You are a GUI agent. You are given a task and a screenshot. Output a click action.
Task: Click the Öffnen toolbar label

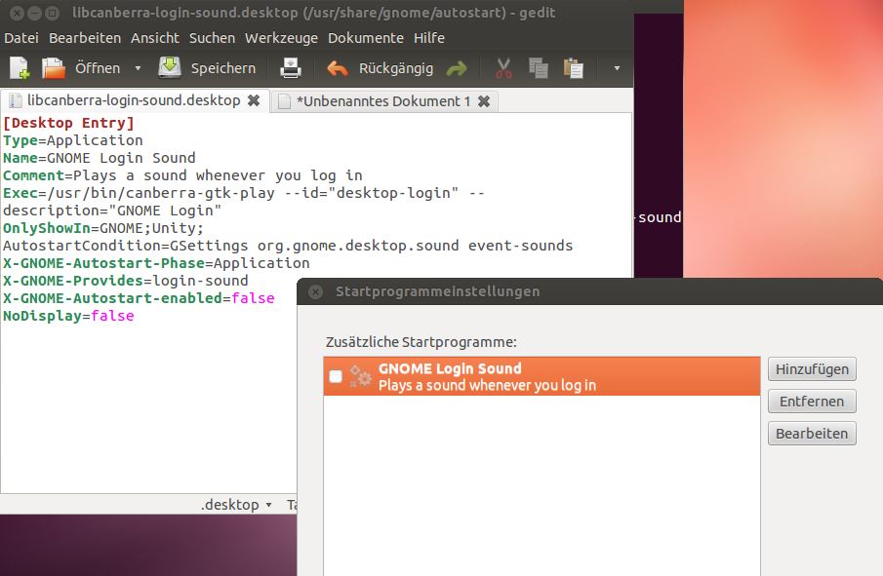98,68
